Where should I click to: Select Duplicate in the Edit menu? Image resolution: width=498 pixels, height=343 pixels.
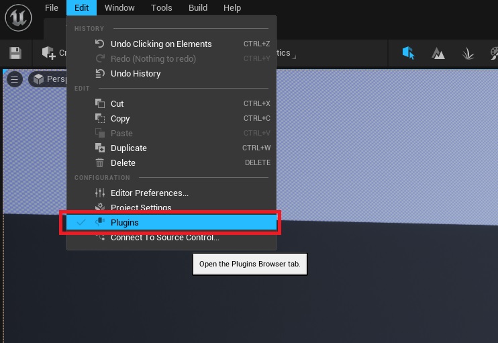point(128,148)
